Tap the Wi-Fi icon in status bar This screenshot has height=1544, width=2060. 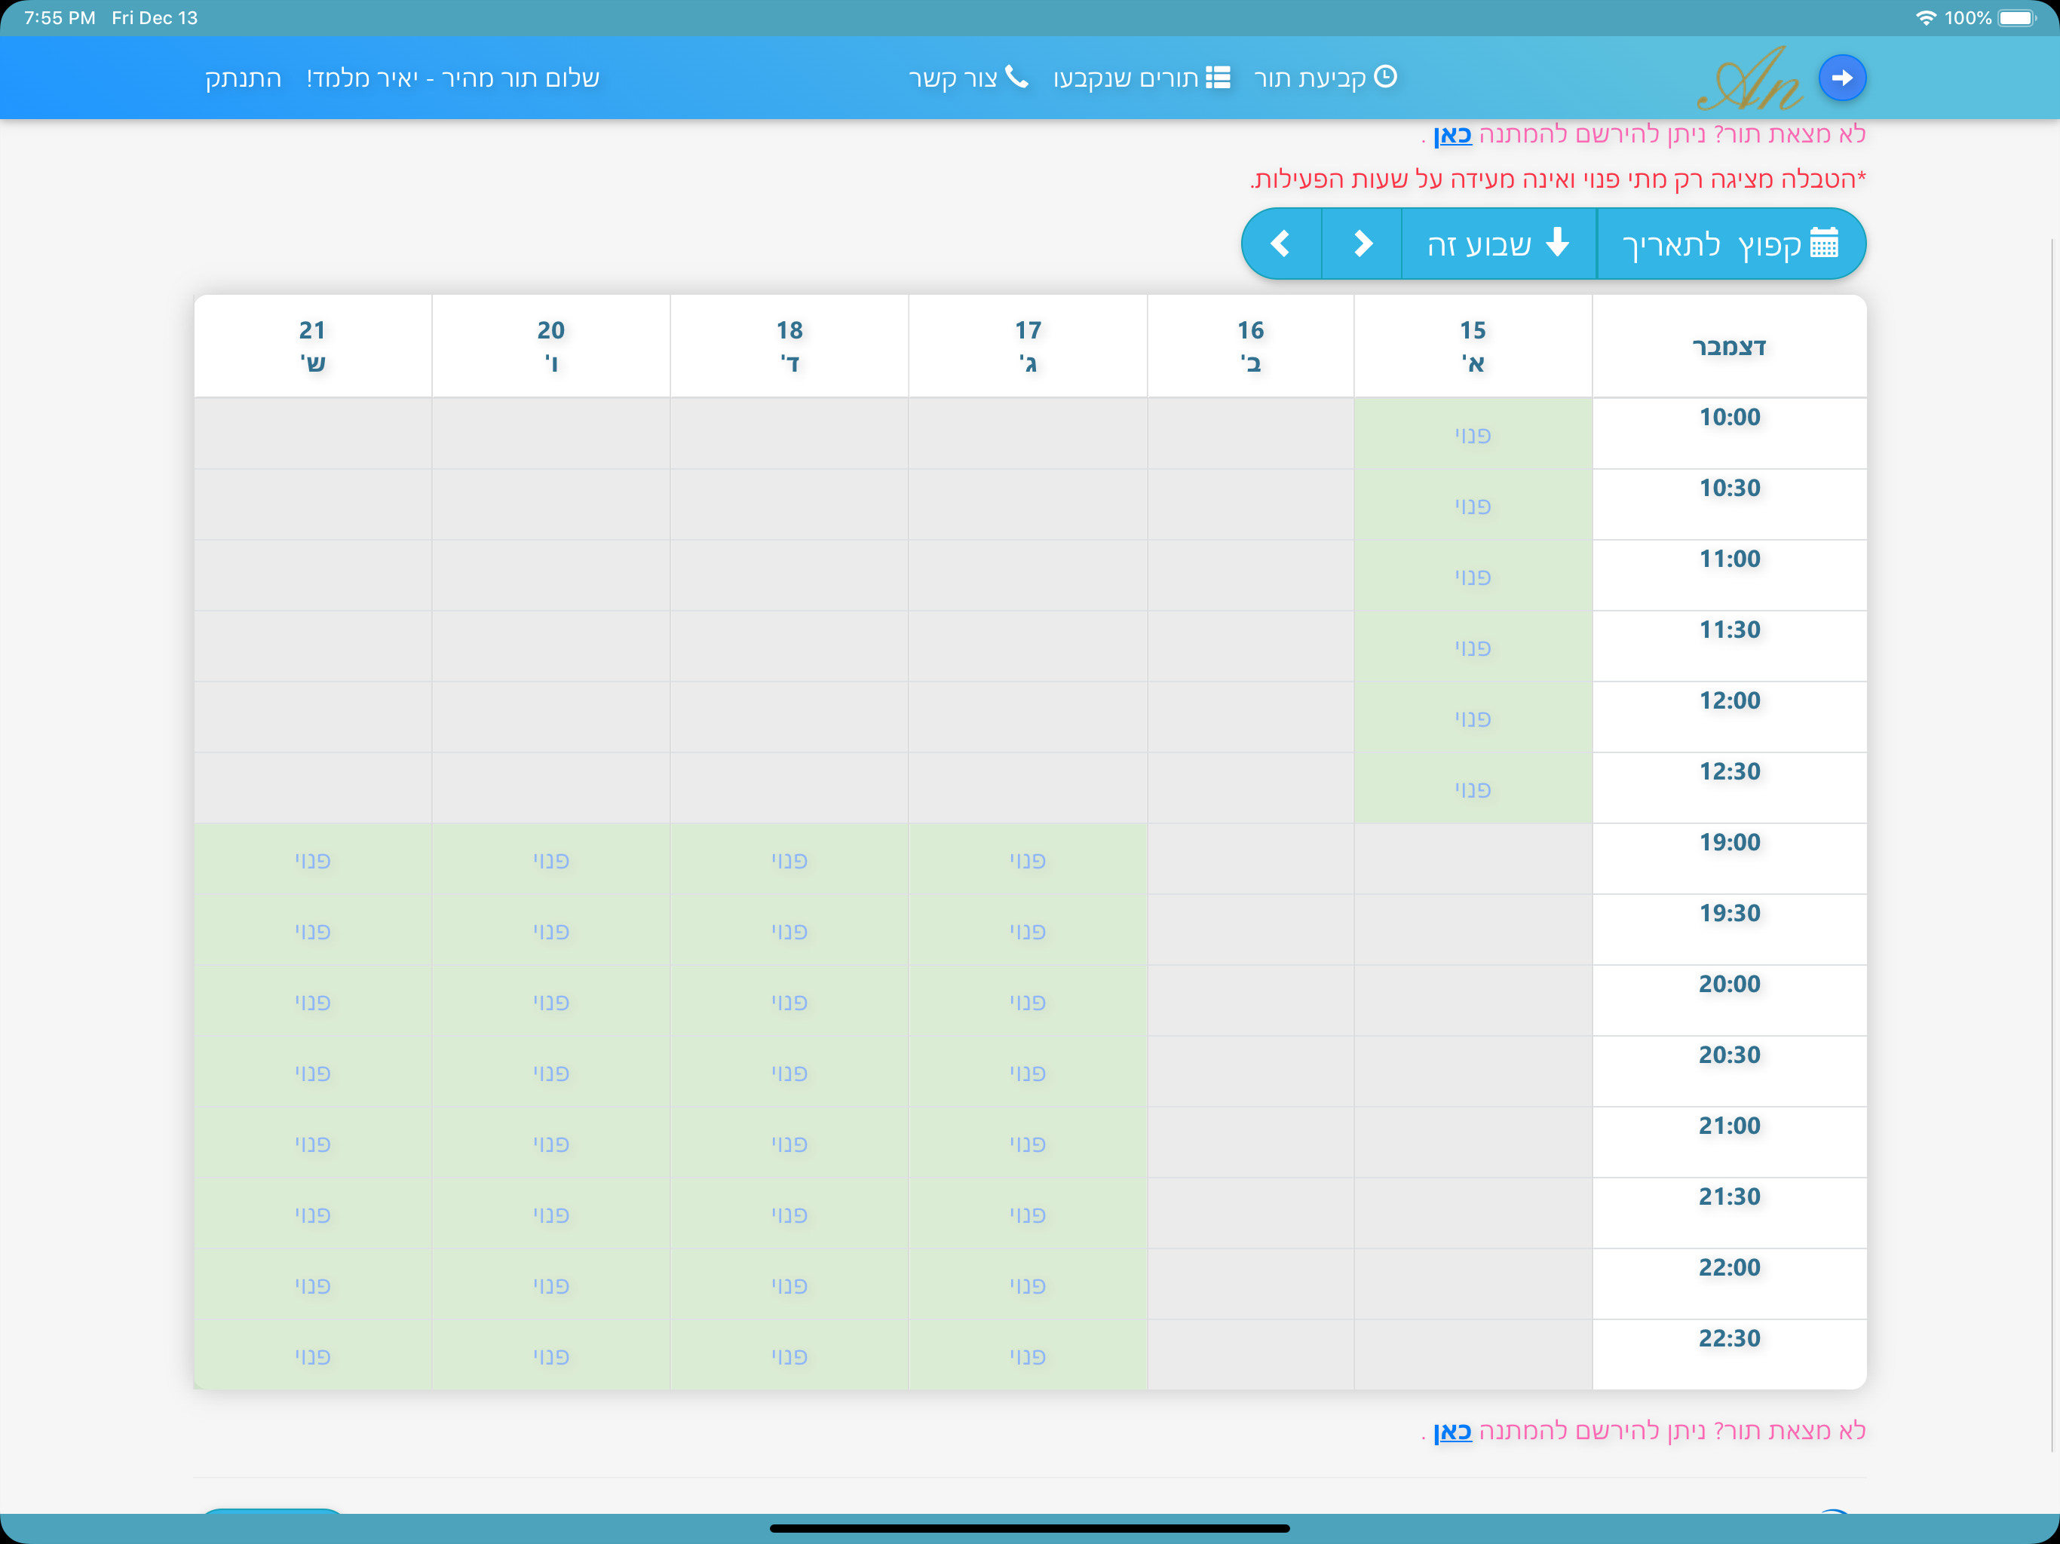click(x=1925, y=17)
